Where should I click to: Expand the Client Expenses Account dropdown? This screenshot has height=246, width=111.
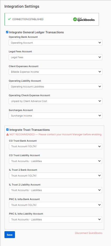tap(56, 72)
